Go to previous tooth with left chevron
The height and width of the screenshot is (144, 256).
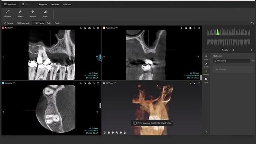206,50
